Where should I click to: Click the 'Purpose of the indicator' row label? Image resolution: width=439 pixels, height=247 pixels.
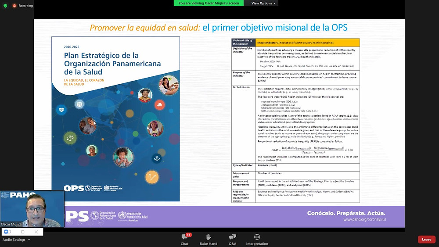click(x=241, y=74)
